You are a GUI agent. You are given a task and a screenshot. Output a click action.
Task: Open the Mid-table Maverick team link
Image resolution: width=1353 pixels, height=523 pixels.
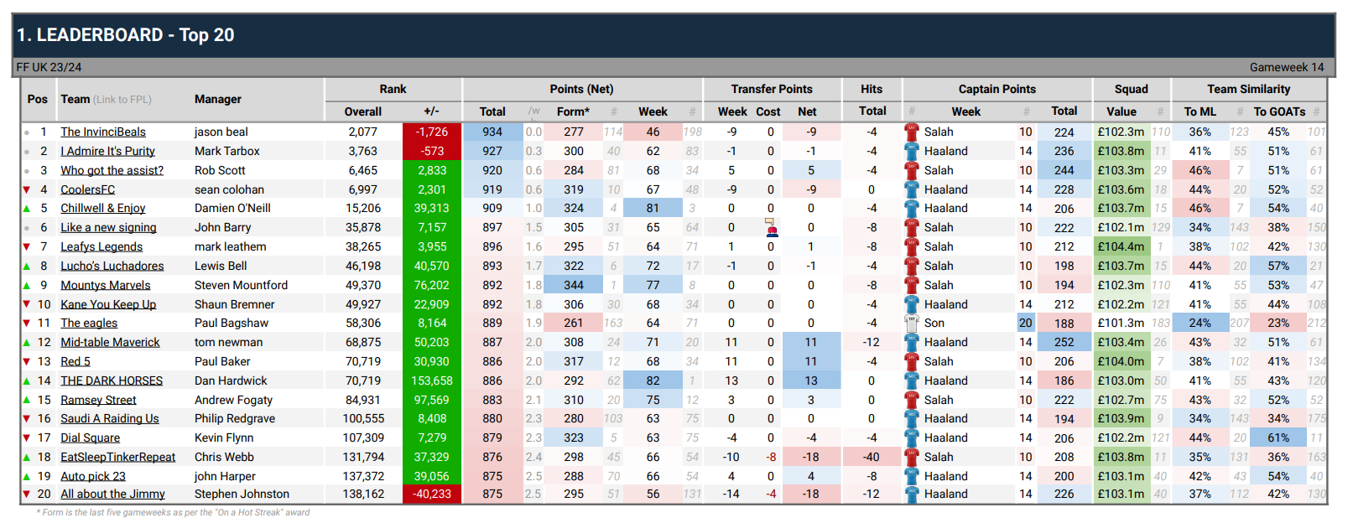[110, 342]
